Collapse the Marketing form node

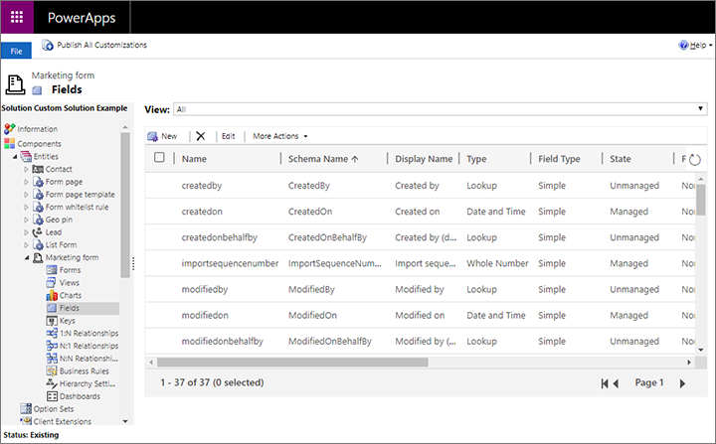coord(27,258)
